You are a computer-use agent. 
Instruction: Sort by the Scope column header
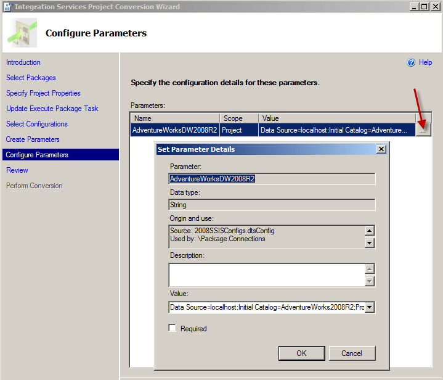coord(239,118)
